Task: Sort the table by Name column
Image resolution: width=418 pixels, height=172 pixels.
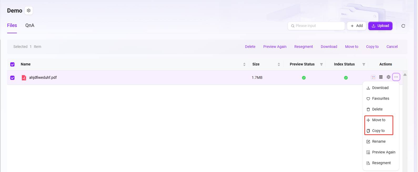Action: click(x=244, y=64)
